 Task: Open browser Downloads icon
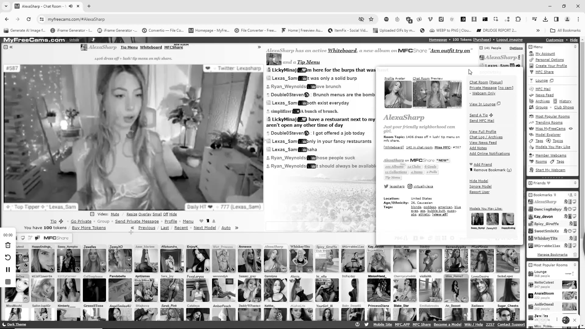tap(545, 19)
